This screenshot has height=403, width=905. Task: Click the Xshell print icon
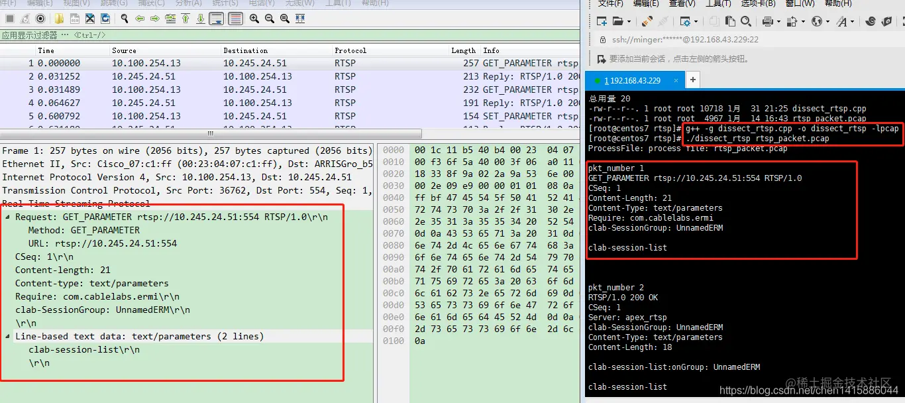click(x=768, y=22)
